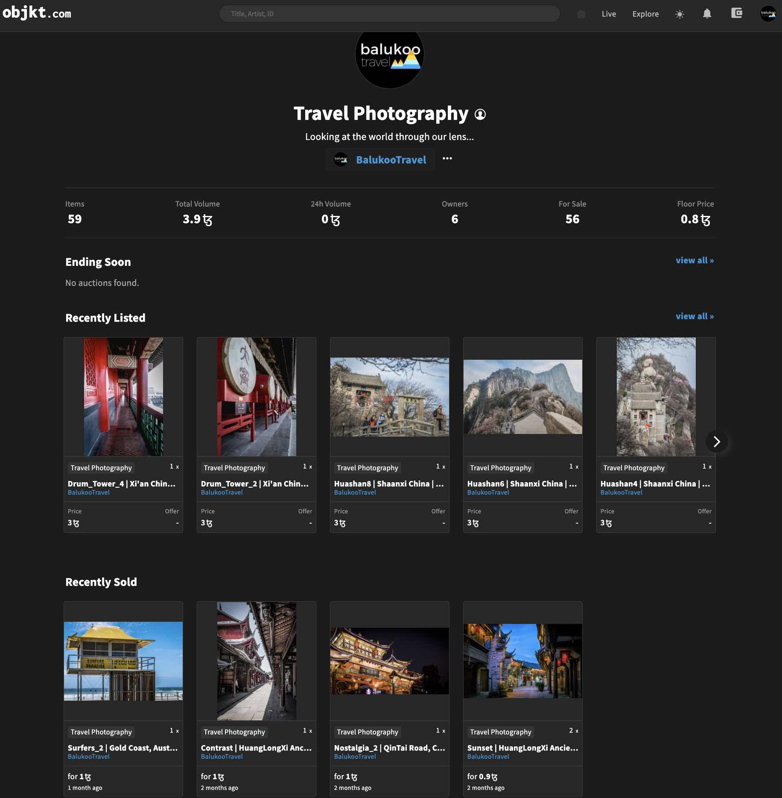This screenshot has height=798, width=782.
Task: Toggle light/dark theme sun icon
Action: click(680, 14)
